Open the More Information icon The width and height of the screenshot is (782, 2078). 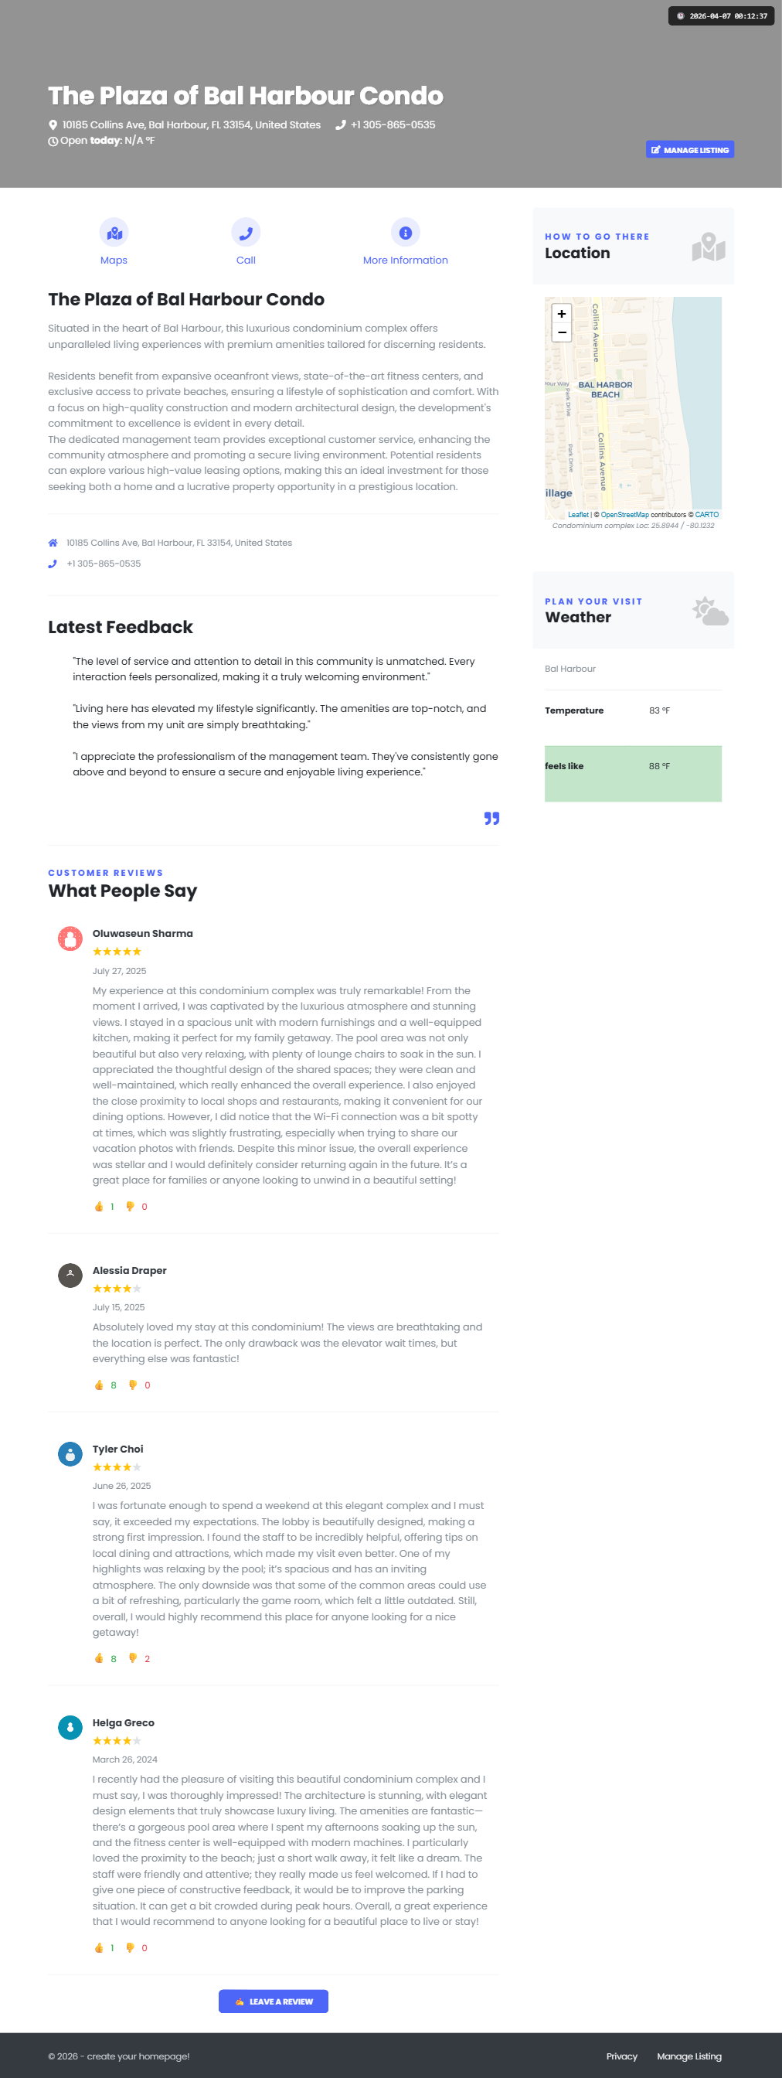[406, 233]
